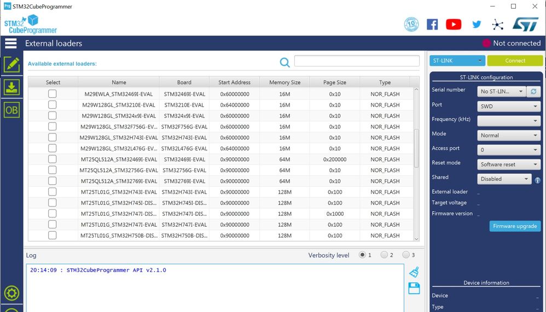546x312 pixels.
Task: Tick MT25TL01G_STM32H747I-EVAL checkbox
Action: click(x=52, y=225)
